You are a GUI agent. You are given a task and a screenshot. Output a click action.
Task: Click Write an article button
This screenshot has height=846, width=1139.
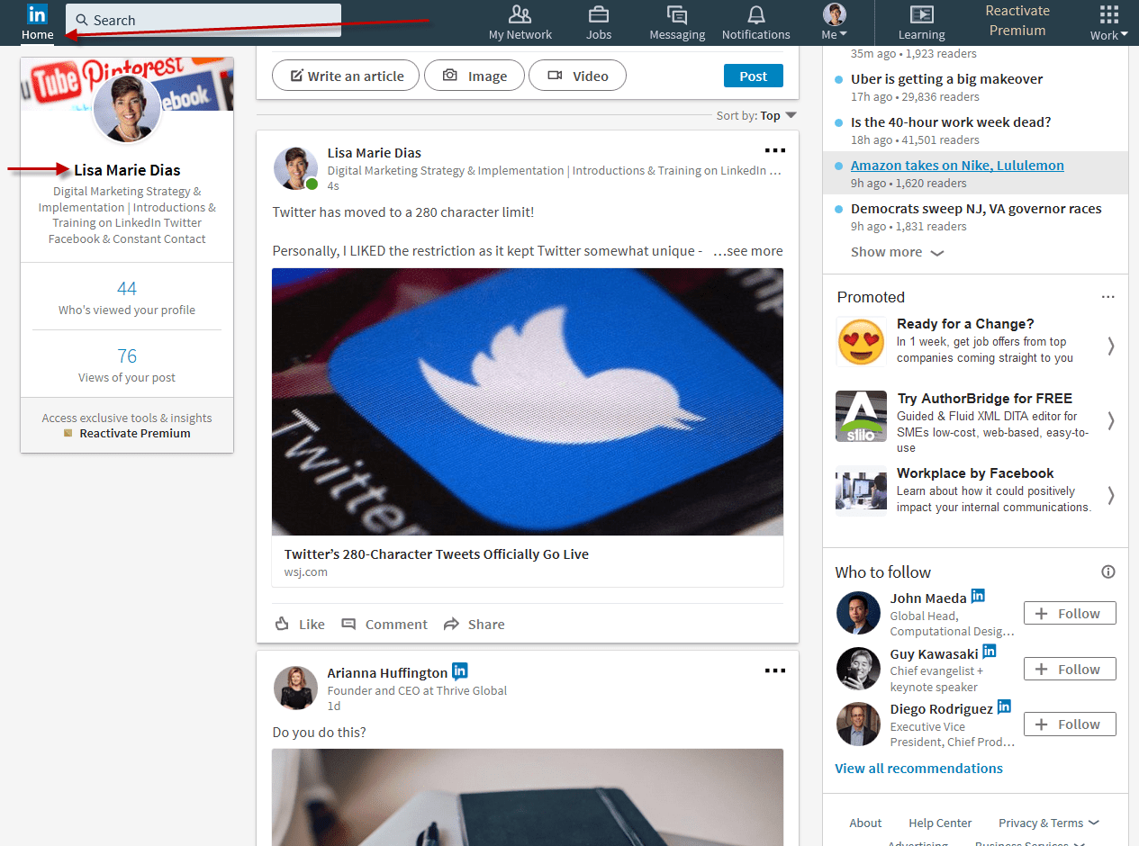[346, 76]
